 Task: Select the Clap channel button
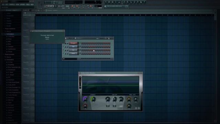(73, 46)
